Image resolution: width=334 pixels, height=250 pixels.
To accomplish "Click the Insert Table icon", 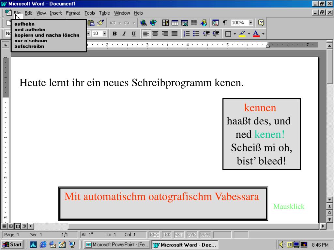I will [175, 23].
